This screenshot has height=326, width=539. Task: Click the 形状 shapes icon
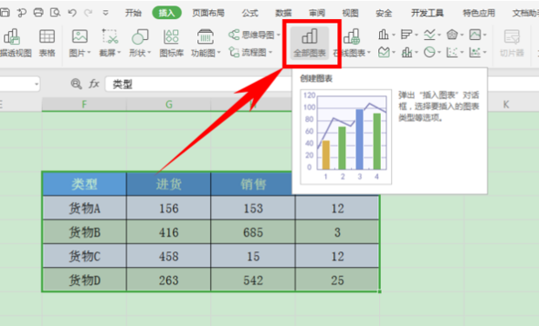140,36
